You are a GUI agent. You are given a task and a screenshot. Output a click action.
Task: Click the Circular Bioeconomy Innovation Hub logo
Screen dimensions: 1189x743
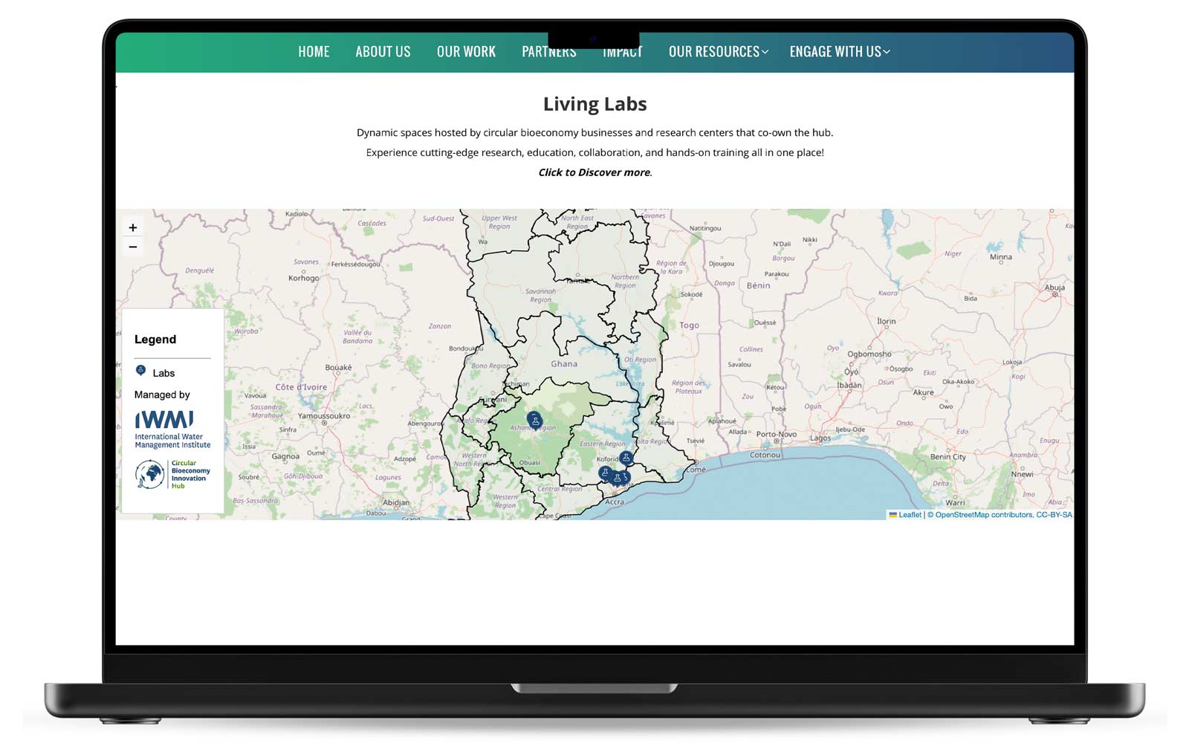click(x=172, y=474)
